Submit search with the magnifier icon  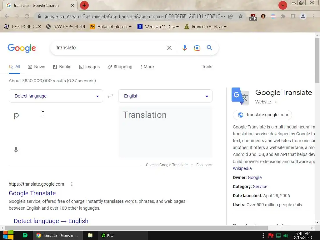209,48
